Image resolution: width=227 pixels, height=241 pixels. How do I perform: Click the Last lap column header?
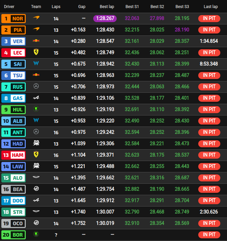click(211, 7)
